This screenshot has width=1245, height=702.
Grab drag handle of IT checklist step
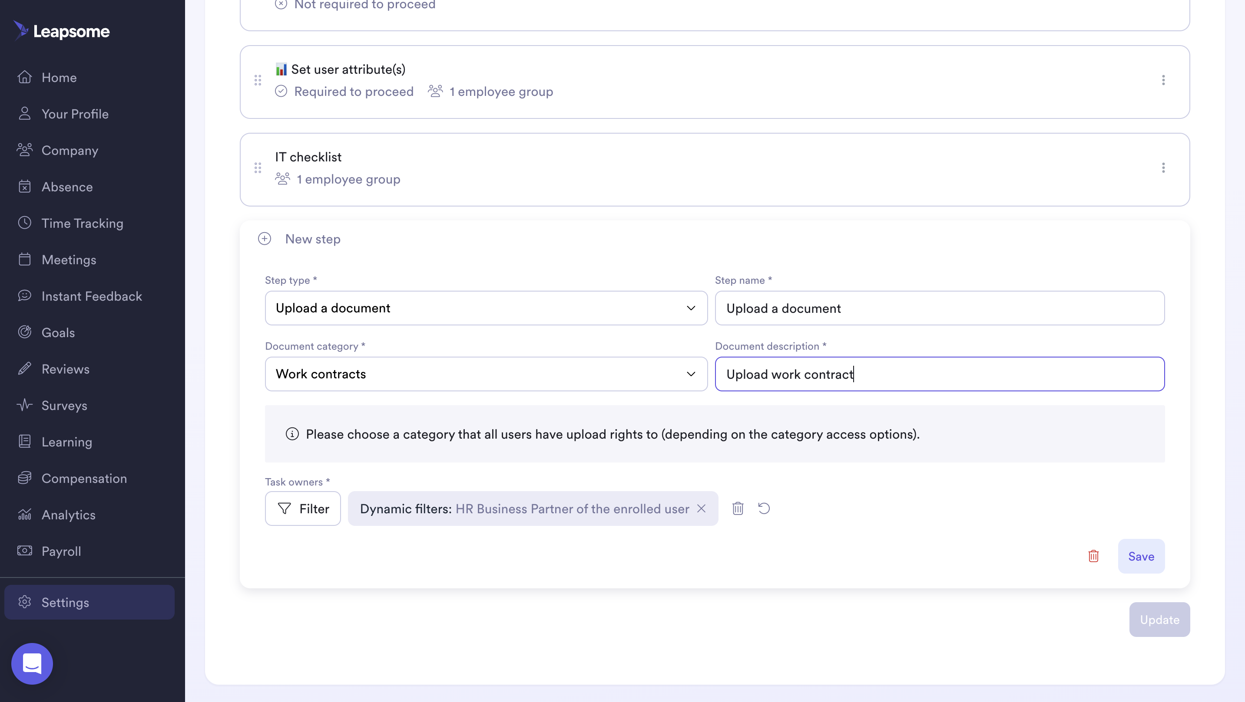coord(258,168)
